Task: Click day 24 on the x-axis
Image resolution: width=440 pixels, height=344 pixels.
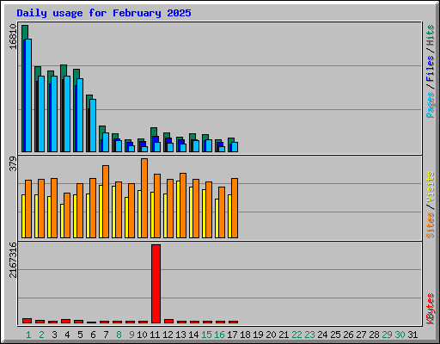Action: point(322,335)
